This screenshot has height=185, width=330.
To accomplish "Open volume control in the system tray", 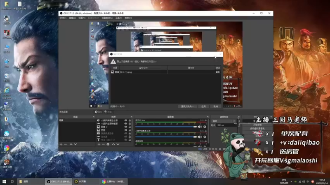I will [x=304, y=181].
